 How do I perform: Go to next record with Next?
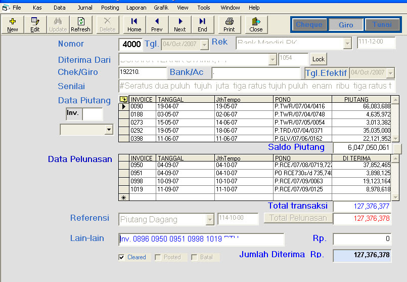point(179,25)
